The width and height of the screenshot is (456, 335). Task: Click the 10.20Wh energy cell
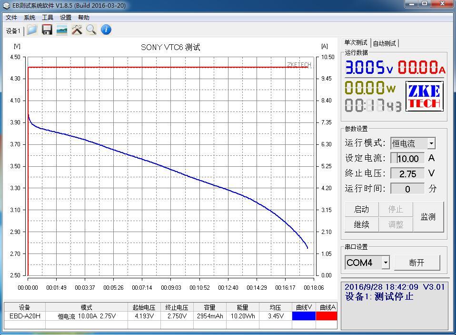243,316
